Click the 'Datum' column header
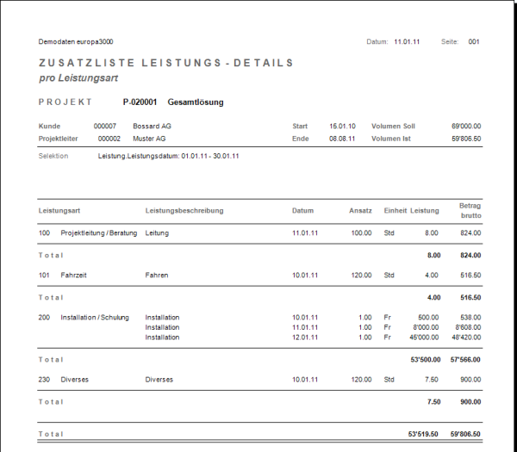Image resolution: width=517 pixels, height=452 pixels. 302,211
